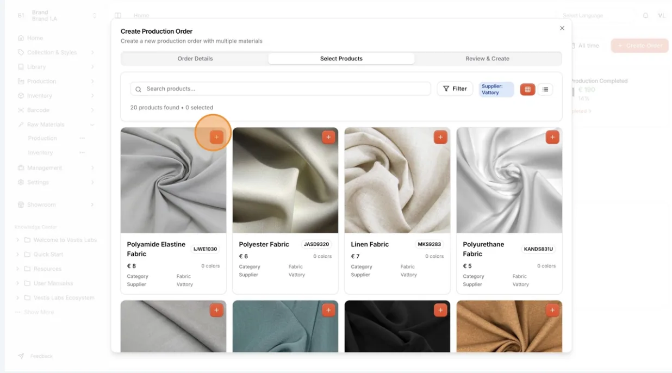Expand the Resources folder
672x373 pixels.
(39, 269)
